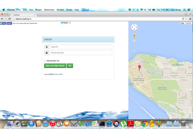Viewport: 193px width, 137px height.
Task: Open Contacts address book in dock
Action: coord(38,123)
